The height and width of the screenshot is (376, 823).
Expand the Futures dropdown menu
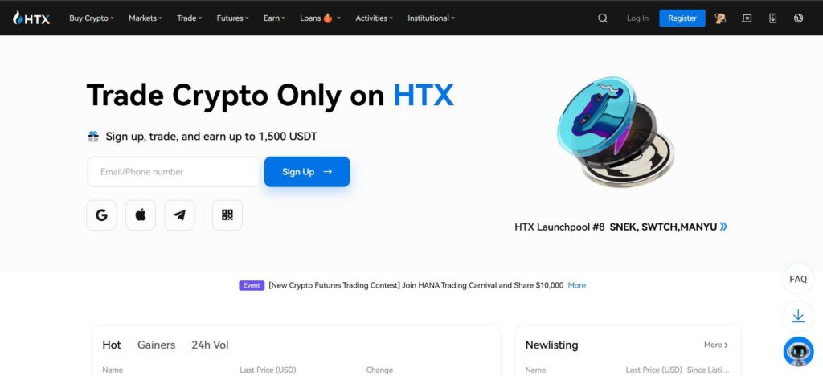point(232,18)
